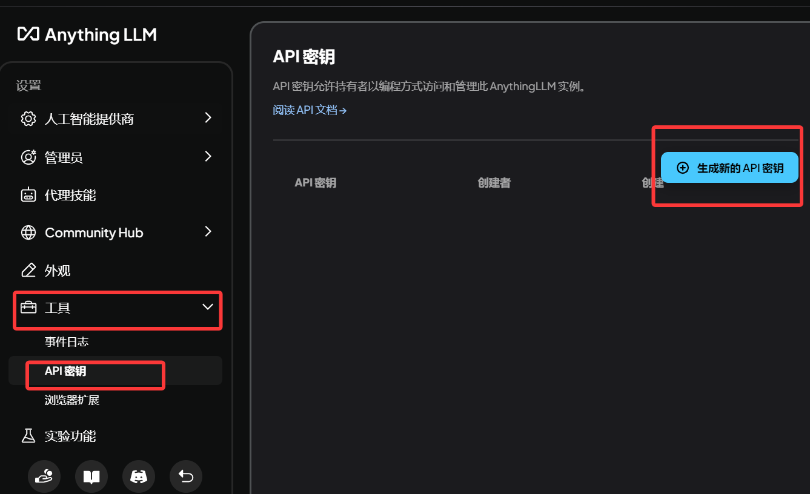Collapse the 工具 section chevron
Screen dimensions: 810x494
(208, 307)
